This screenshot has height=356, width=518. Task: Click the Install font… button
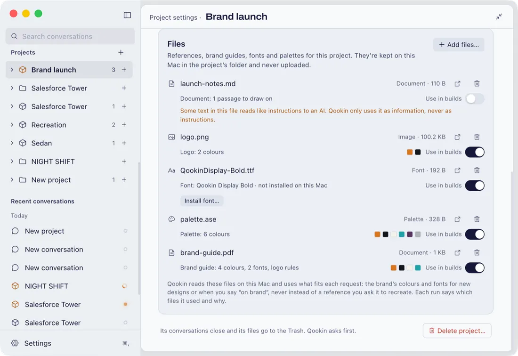pos(202,201)
